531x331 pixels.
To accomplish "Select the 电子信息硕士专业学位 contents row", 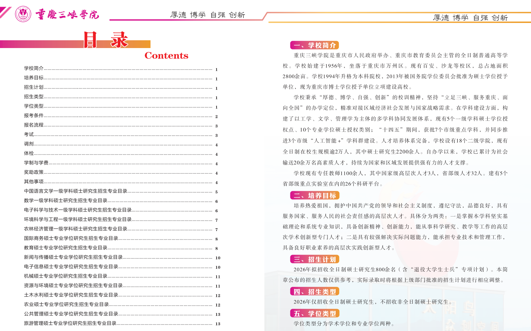I will (x=122, y=267).
